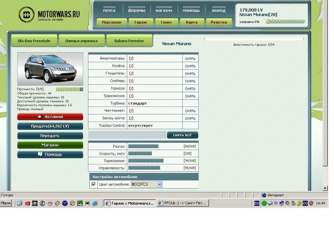Click снять for Глушитель
This screenshot has height=251, width=334.
190,73
